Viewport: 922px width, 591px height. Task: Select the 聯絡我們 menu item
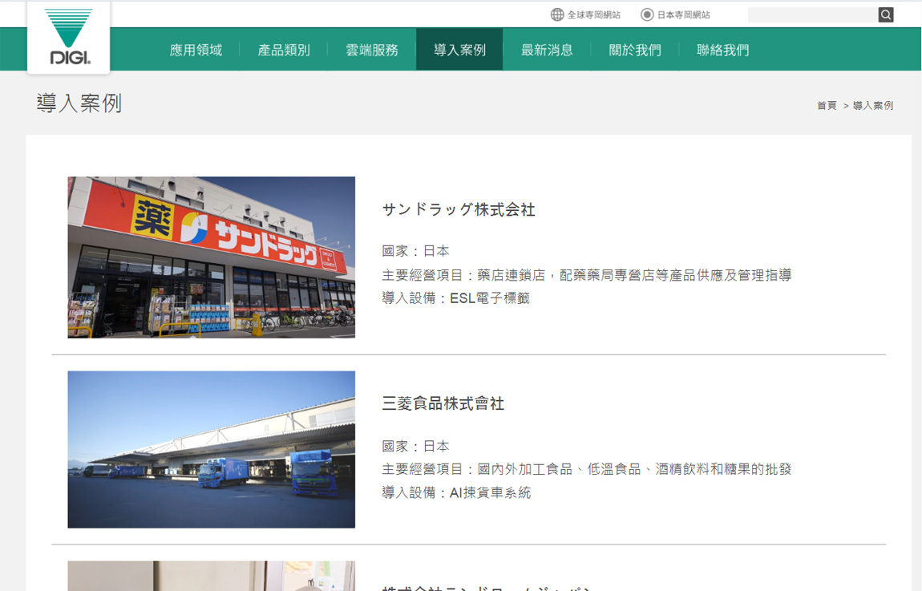(722, 50)
